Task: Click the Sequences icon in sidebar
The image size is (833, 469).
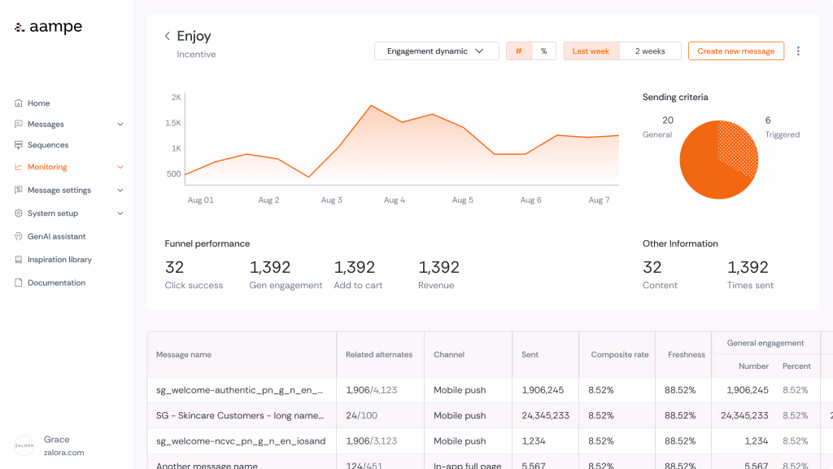Action: [x=19, y=145]
